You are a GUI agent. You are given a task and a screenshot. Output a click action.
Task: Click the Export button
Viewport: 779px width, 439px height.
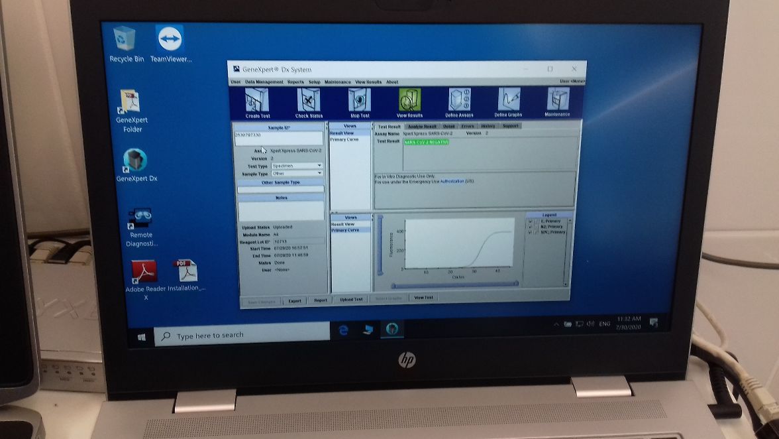[295, 301]
